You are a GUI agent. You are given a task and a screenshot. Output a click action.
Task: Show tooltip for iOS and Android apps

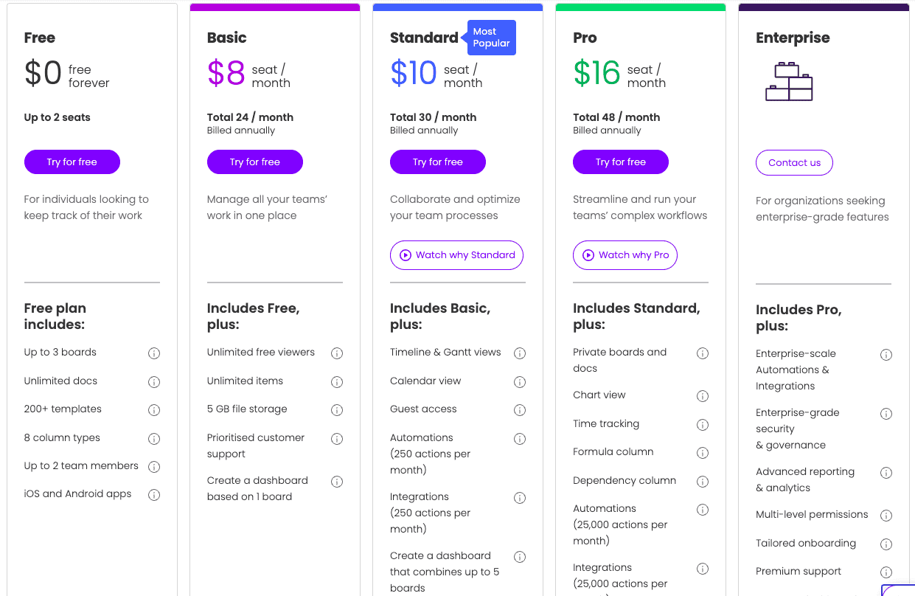[x=154, y=494]
